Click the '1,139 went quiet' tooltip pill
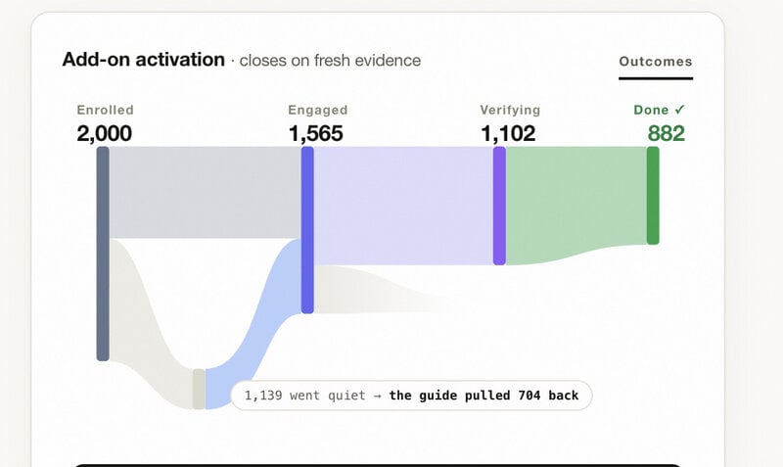783x467 pixels. click(x=411, y=396)
